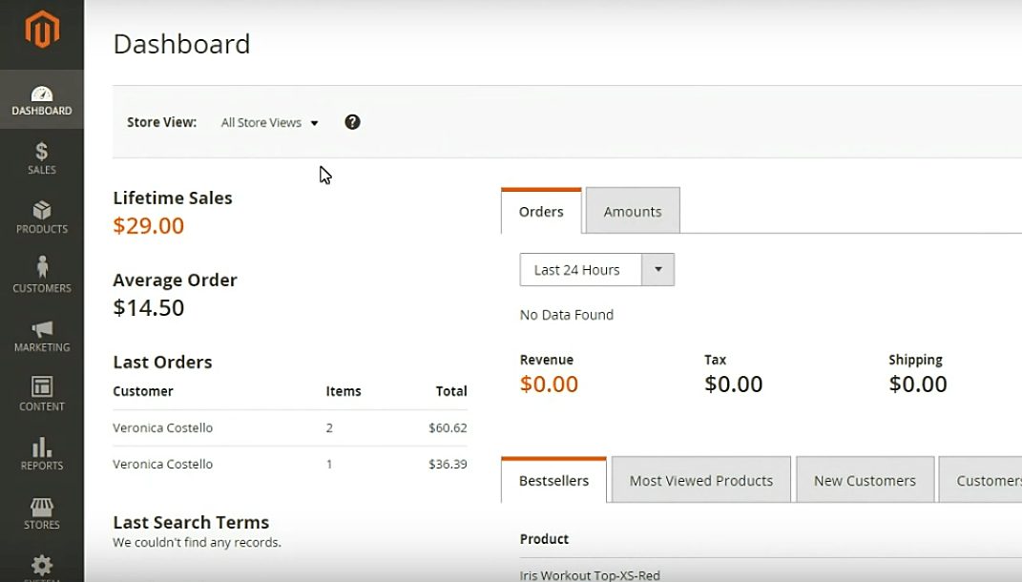The height and width of the screenshot is (582, 1022).
Task: Open the Sales menu in sidebar
Action: coord(42,158)
